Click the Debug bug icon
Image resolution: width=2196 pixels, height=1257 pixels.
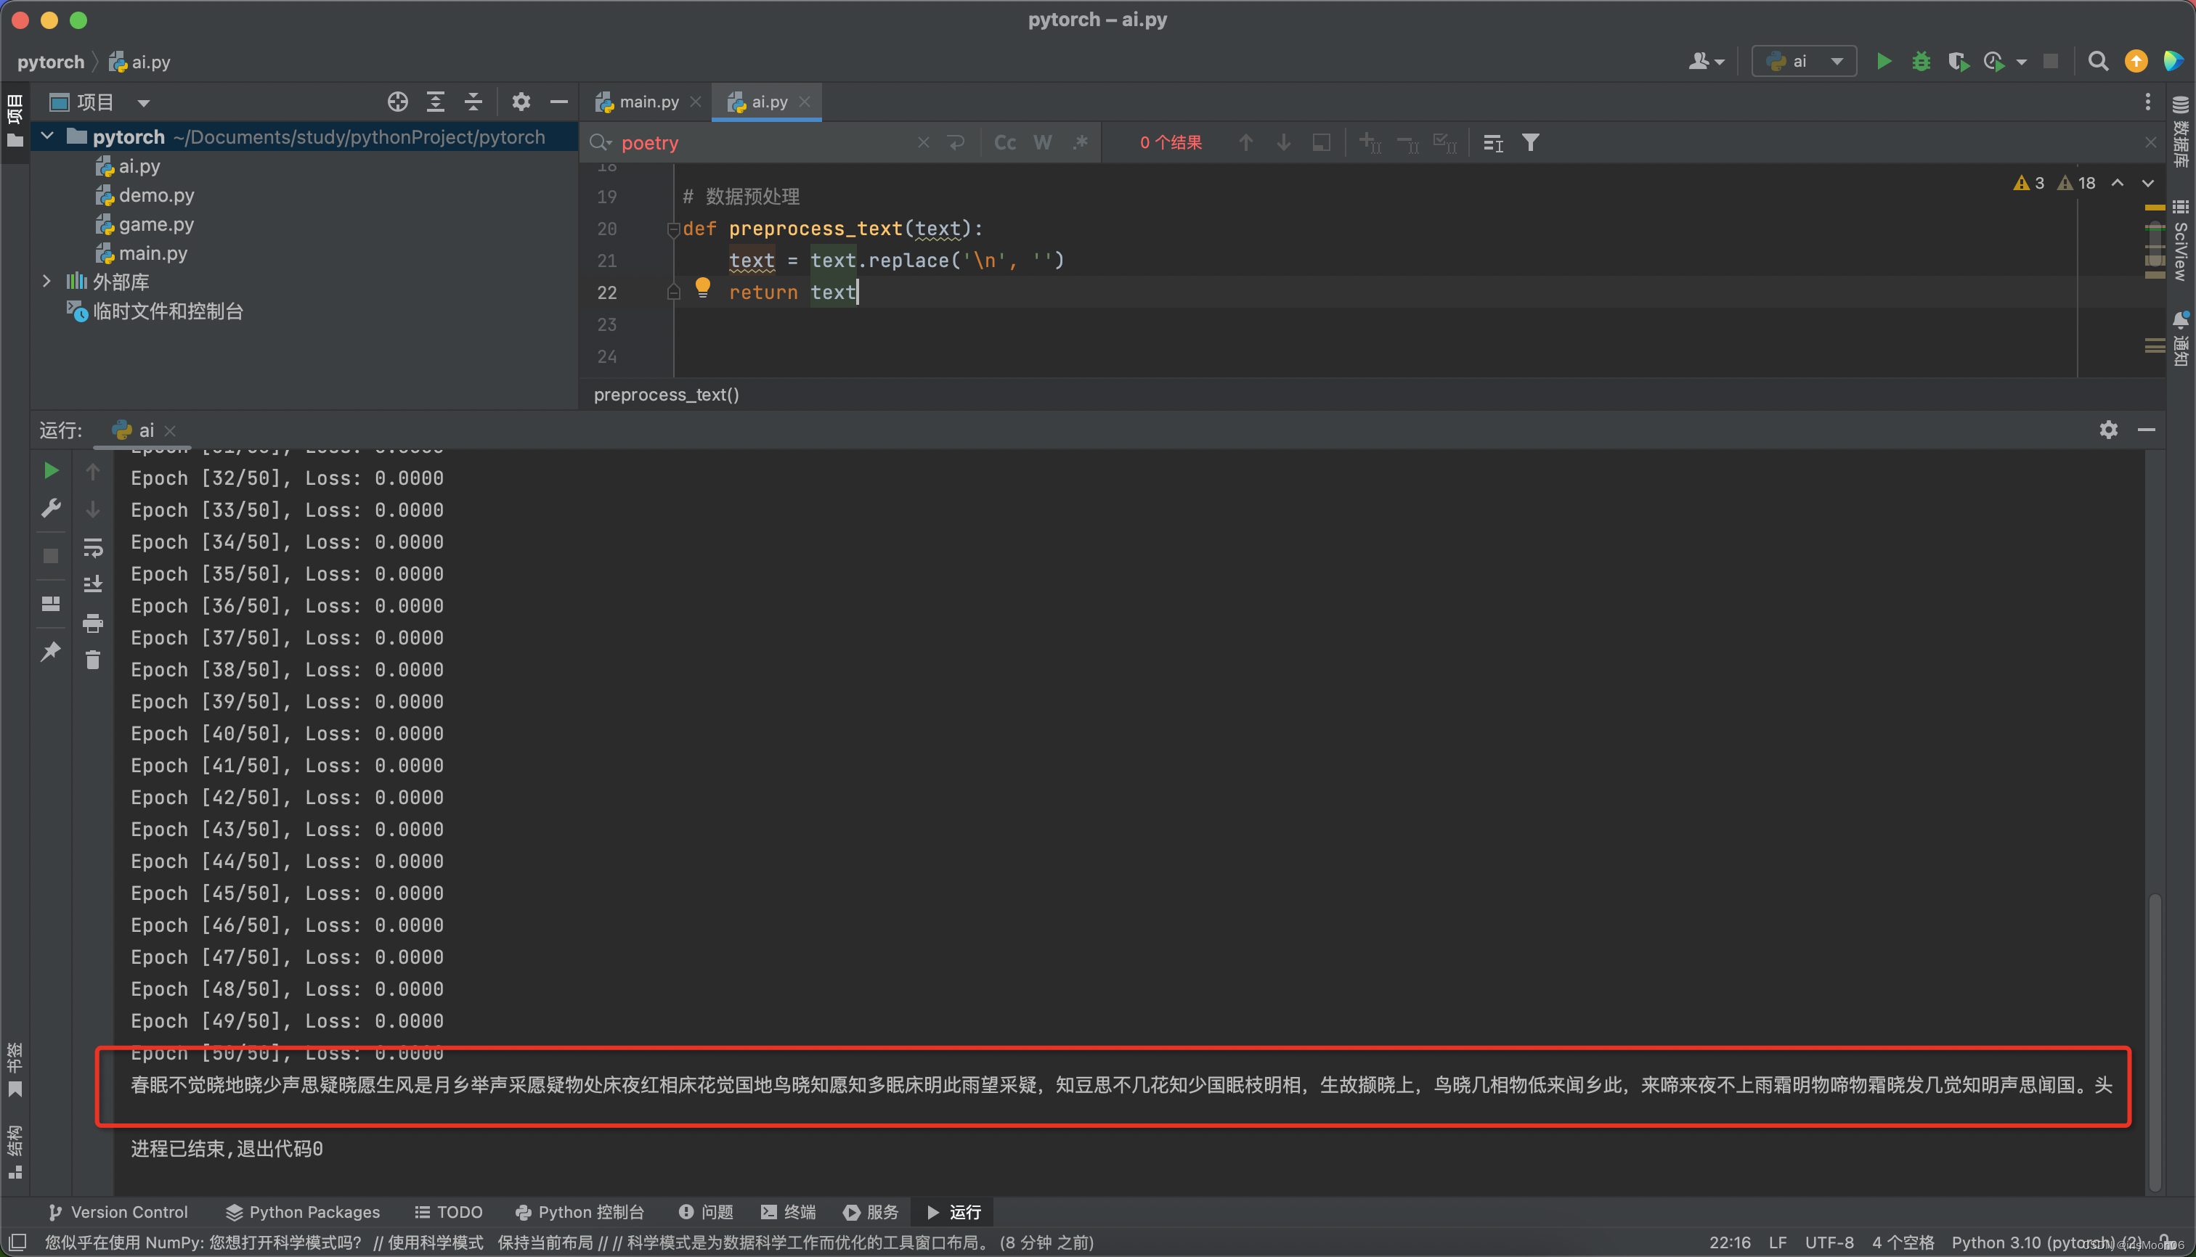point(1921,61)
